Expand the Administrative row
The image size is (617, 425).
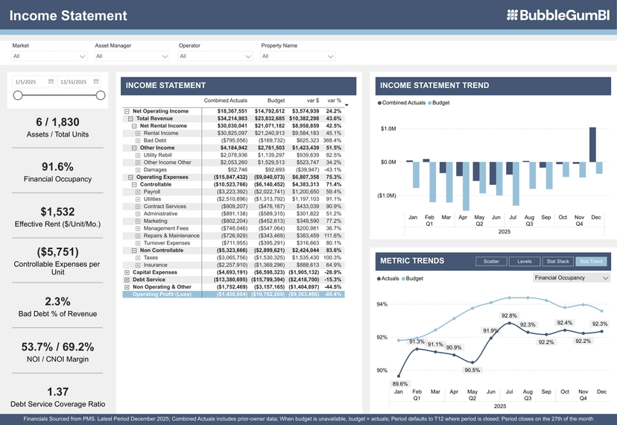138,214
